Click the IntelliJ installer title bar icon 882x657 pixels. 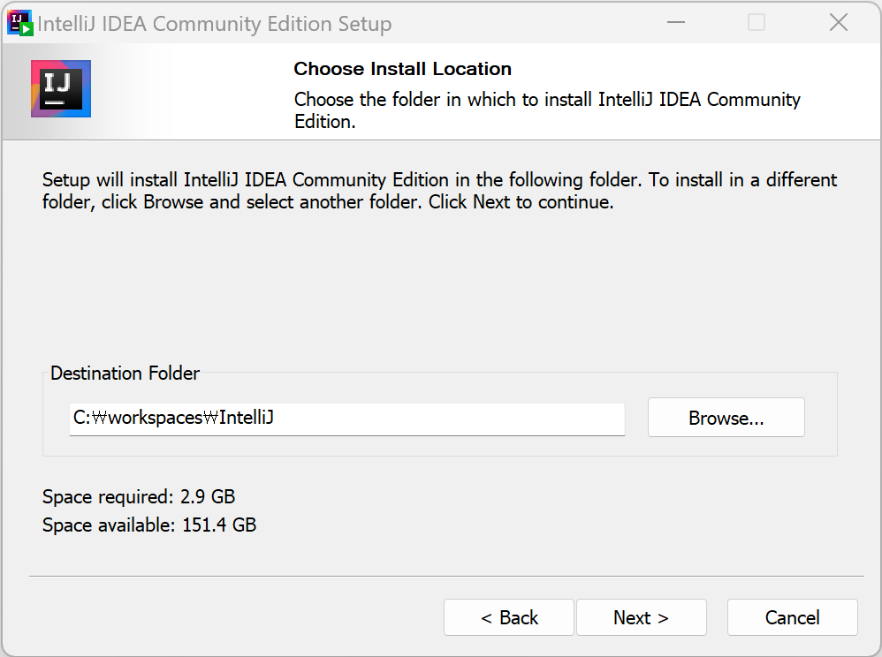[20, 23]
